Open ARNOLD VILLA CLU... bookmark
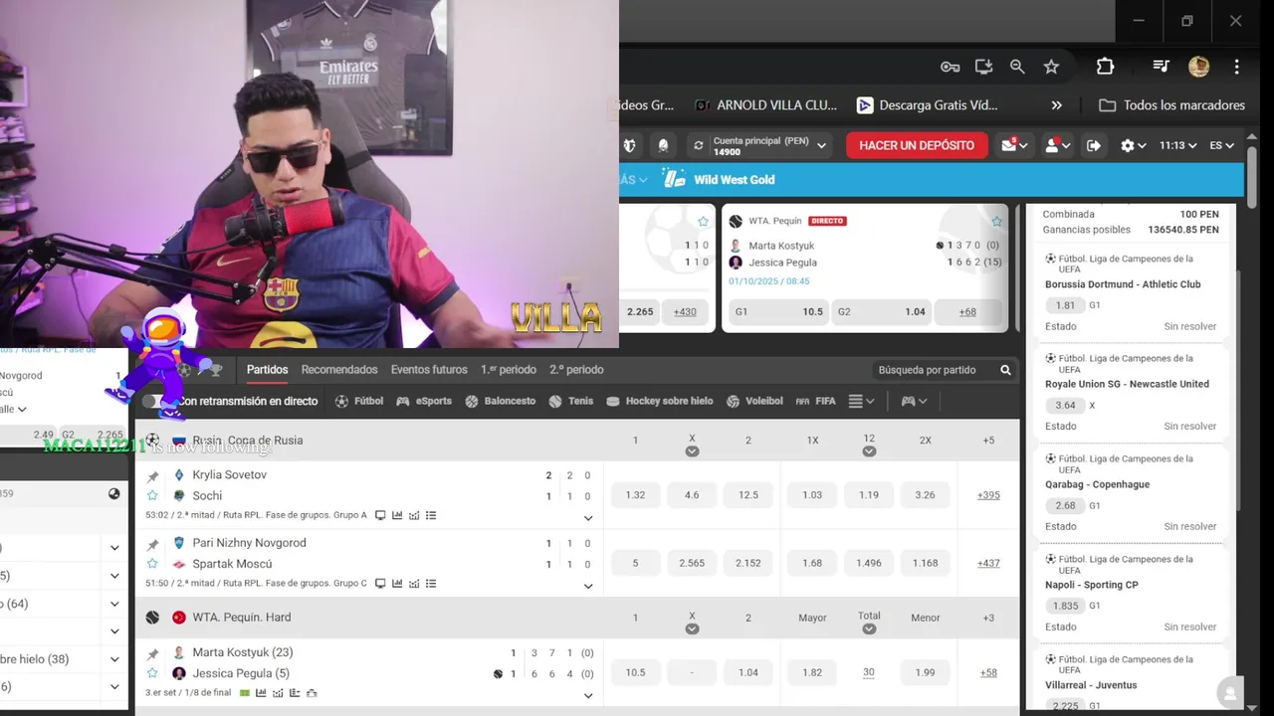Screen dimensions: 1274x716 coord(765,105)
